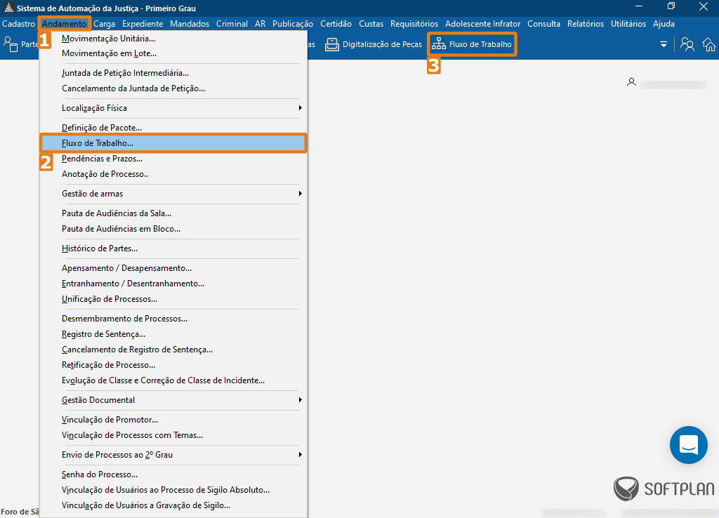Open Fluxo de Trabalho toolbar button
Image resolution: width=719 pixels, height=518 pixels.
coord(472,44)
